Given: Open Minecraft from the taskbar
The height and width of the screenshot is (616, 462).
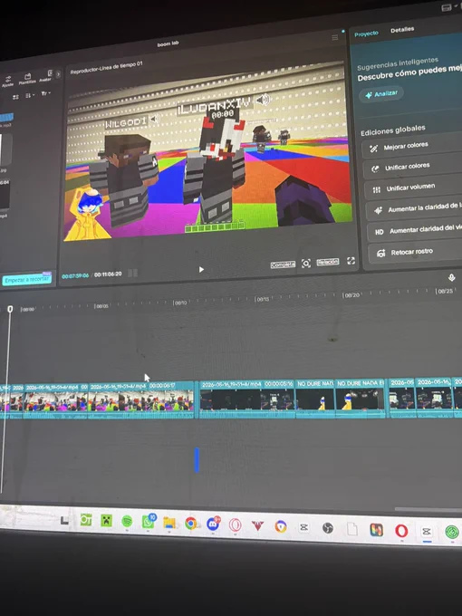Looking at the screenshot, I should pos(106,521).
